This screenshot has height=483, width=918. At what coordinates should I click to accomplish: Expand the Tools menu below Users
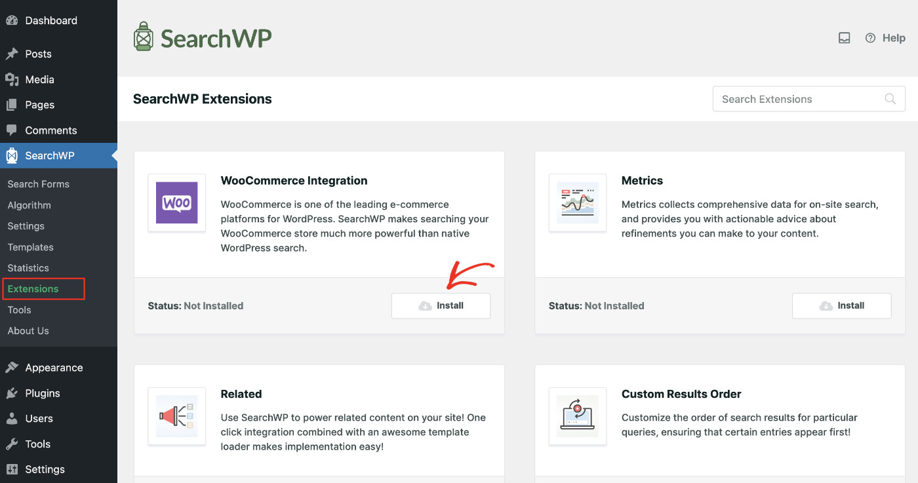point(36,444)
